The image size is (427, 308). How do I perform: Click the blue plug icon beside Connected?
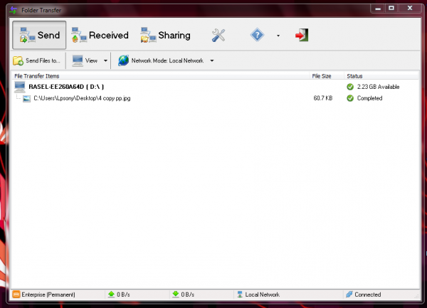coord(349,294)
